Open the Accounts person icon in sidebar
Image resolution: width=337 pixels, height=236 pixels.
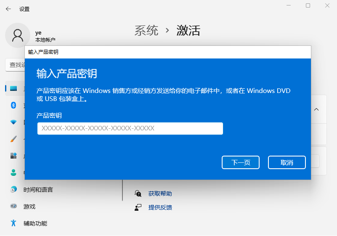point(13,172)
